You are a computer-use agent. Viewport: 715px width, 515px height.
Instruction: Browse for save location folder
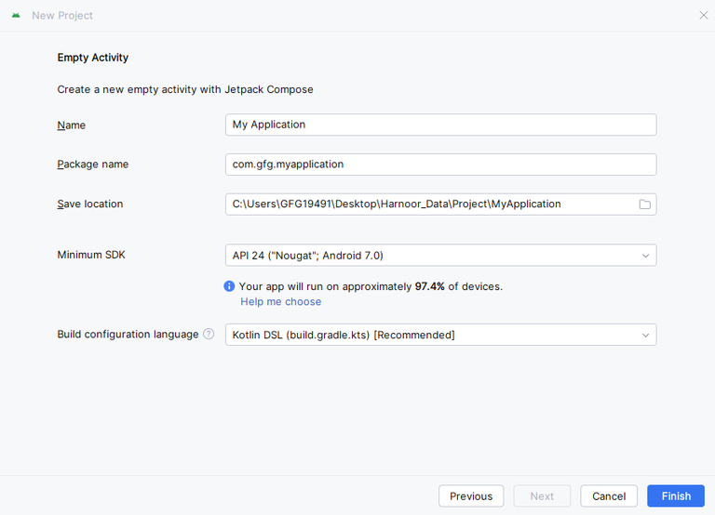(x=644, y=205)
